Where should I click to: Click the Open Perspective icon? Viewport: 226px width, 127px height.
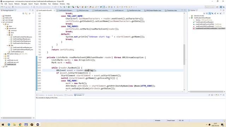[x=217, y=7]
